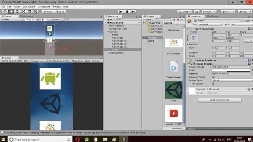Start Play mode
The height and width of the screenshot is (142, 253).
121,11
